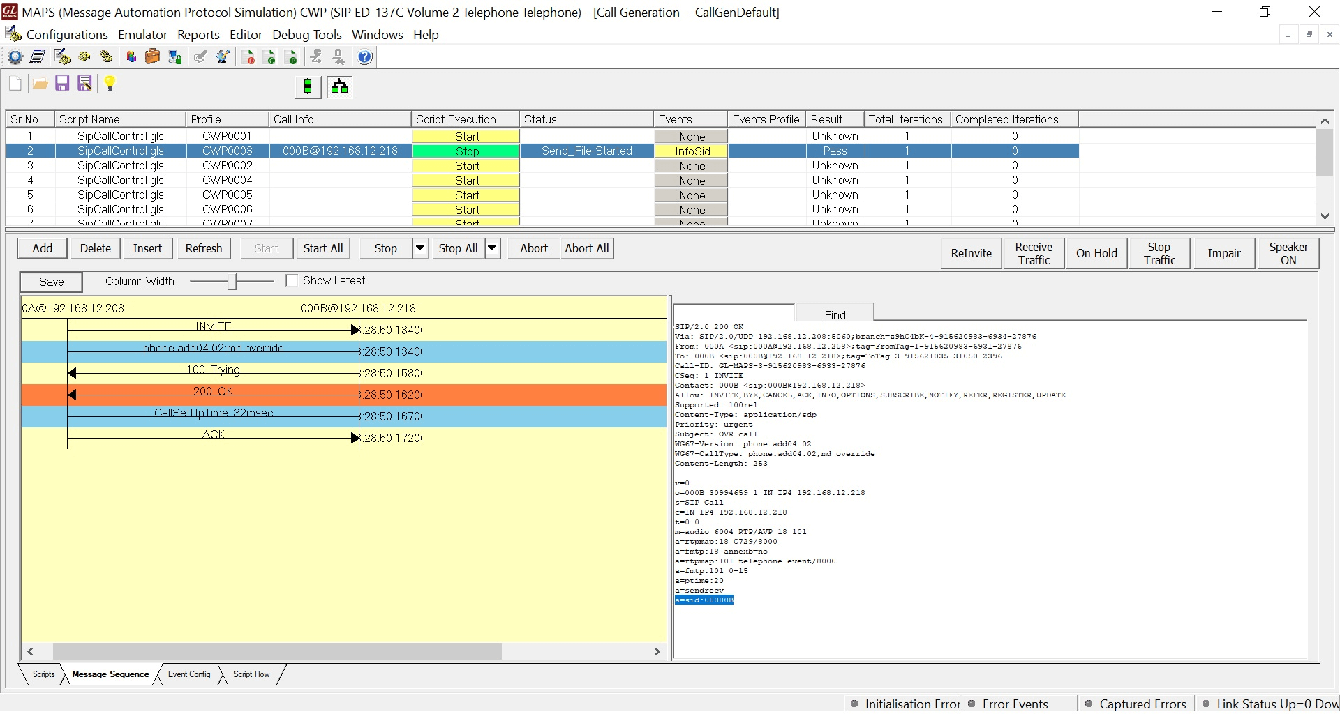1340x714 pixels.
Task: Click the Insert button
Action: (x=147, y=248)
